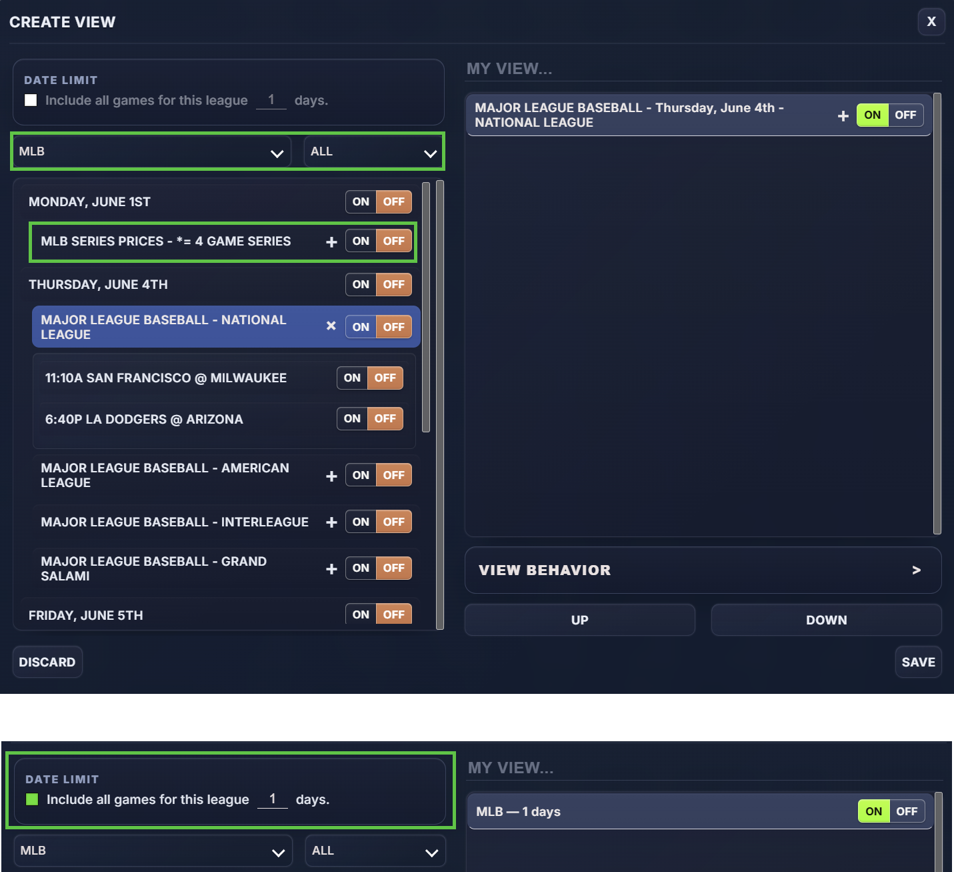
Task: Add MLB Series Prices with plus icon
Action: pyautogui.click(x=331, y=242)
